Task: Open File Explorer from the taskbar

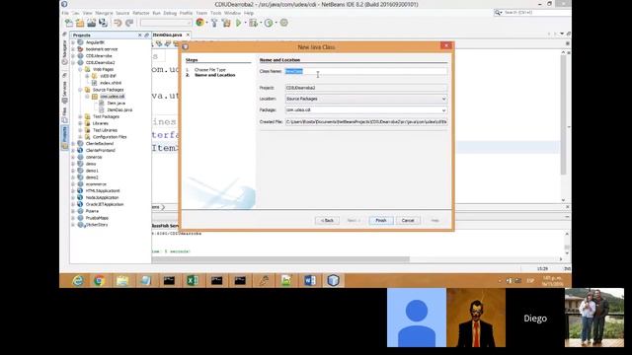Action: point(122,280)
